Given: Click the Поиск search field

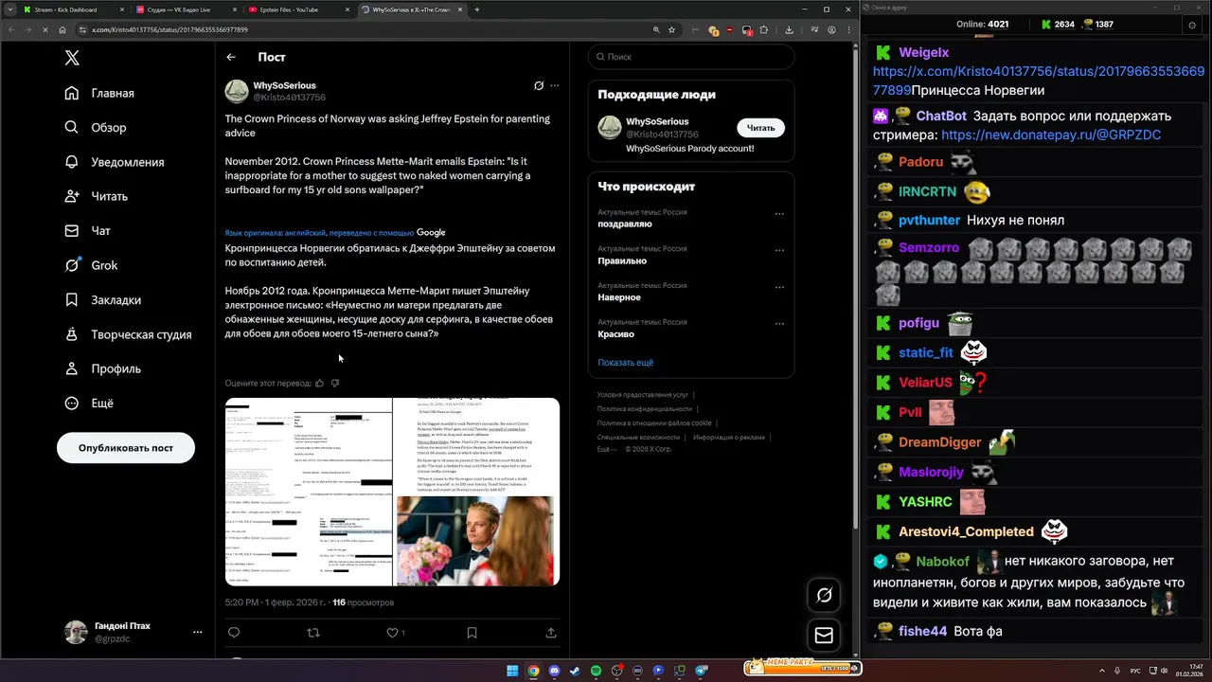Looking at the screenshot, I should coord(691,57).
